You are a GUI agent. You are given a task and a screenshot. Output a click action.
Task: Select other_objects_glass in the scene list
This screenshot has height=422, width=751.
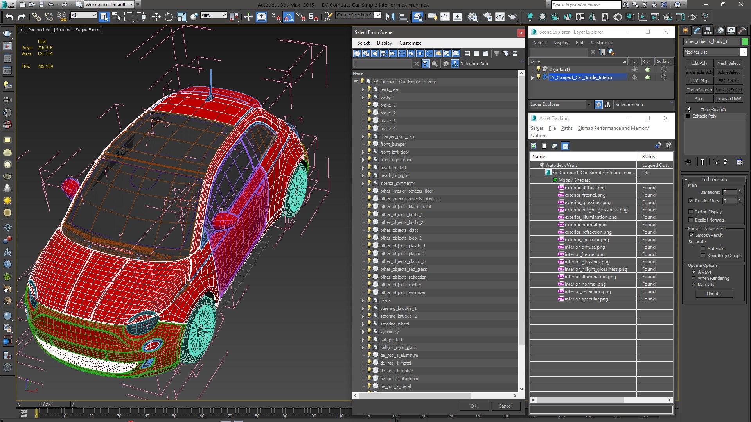click(399, 230)
